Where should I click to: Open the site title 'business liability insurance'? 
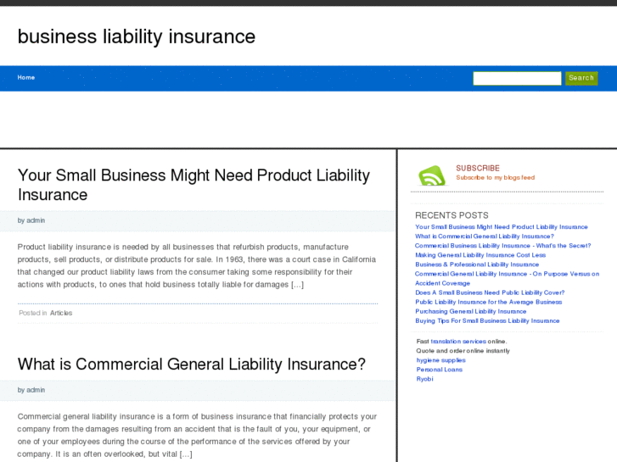(137, 36)
